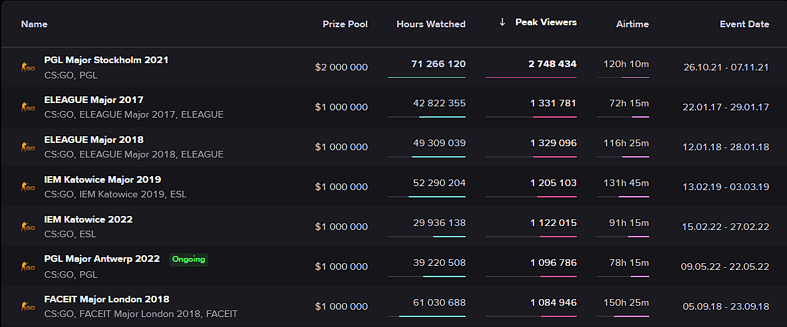Click hours watched value 42 822 355
787x327 pixels.
(439, 103)
